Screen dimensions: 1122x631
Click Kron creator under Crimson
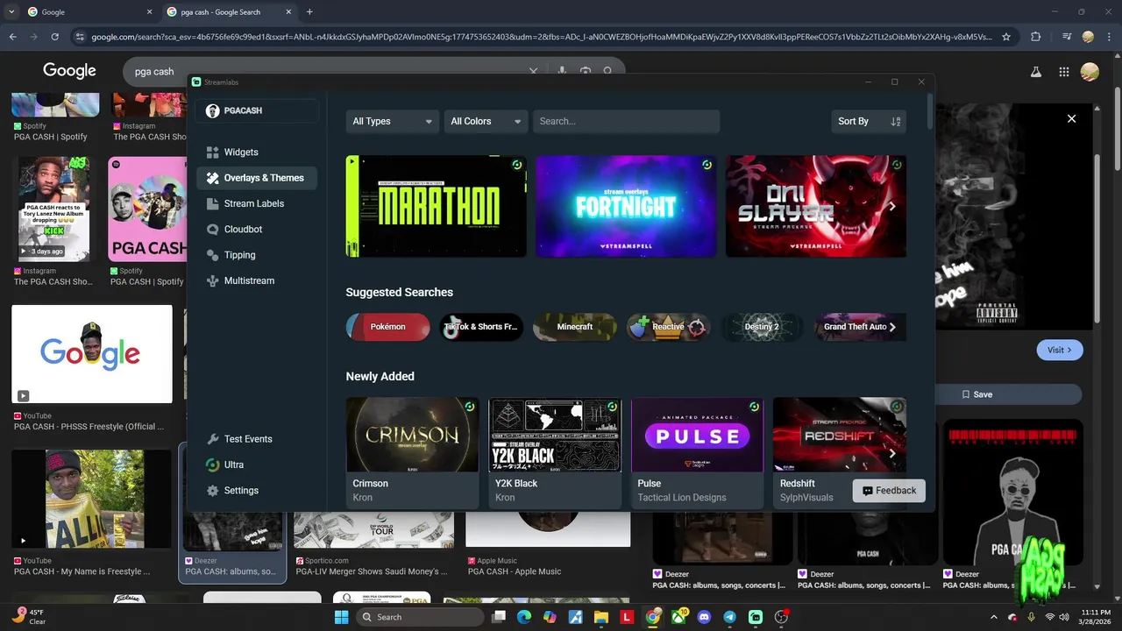tap(362, 498)
